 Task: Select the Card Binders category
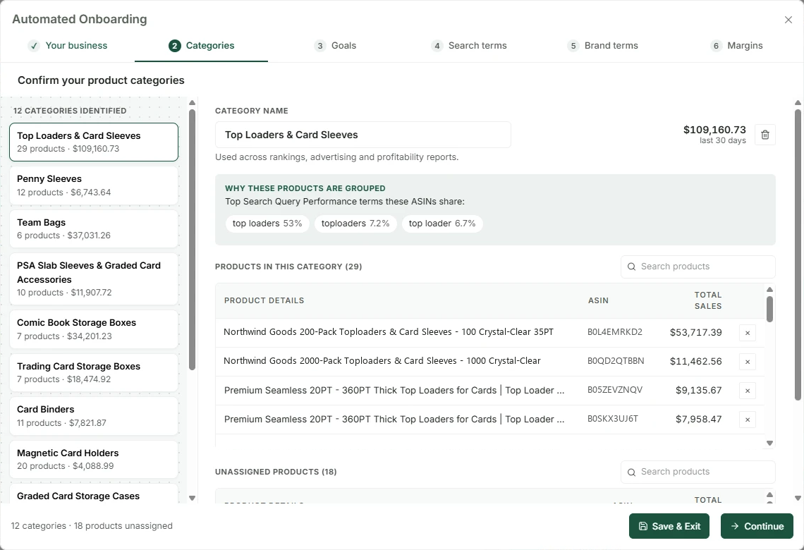point(94,416)
